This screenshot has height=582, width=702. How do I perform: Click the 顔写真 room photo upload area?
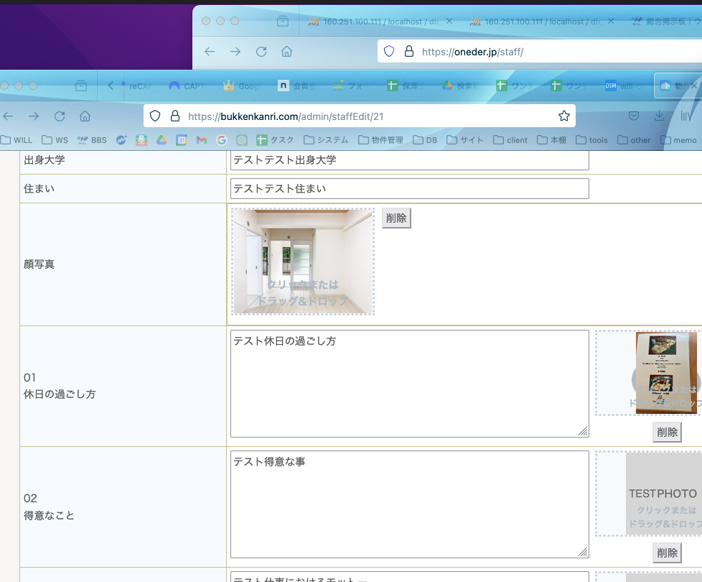pos(303,262)
